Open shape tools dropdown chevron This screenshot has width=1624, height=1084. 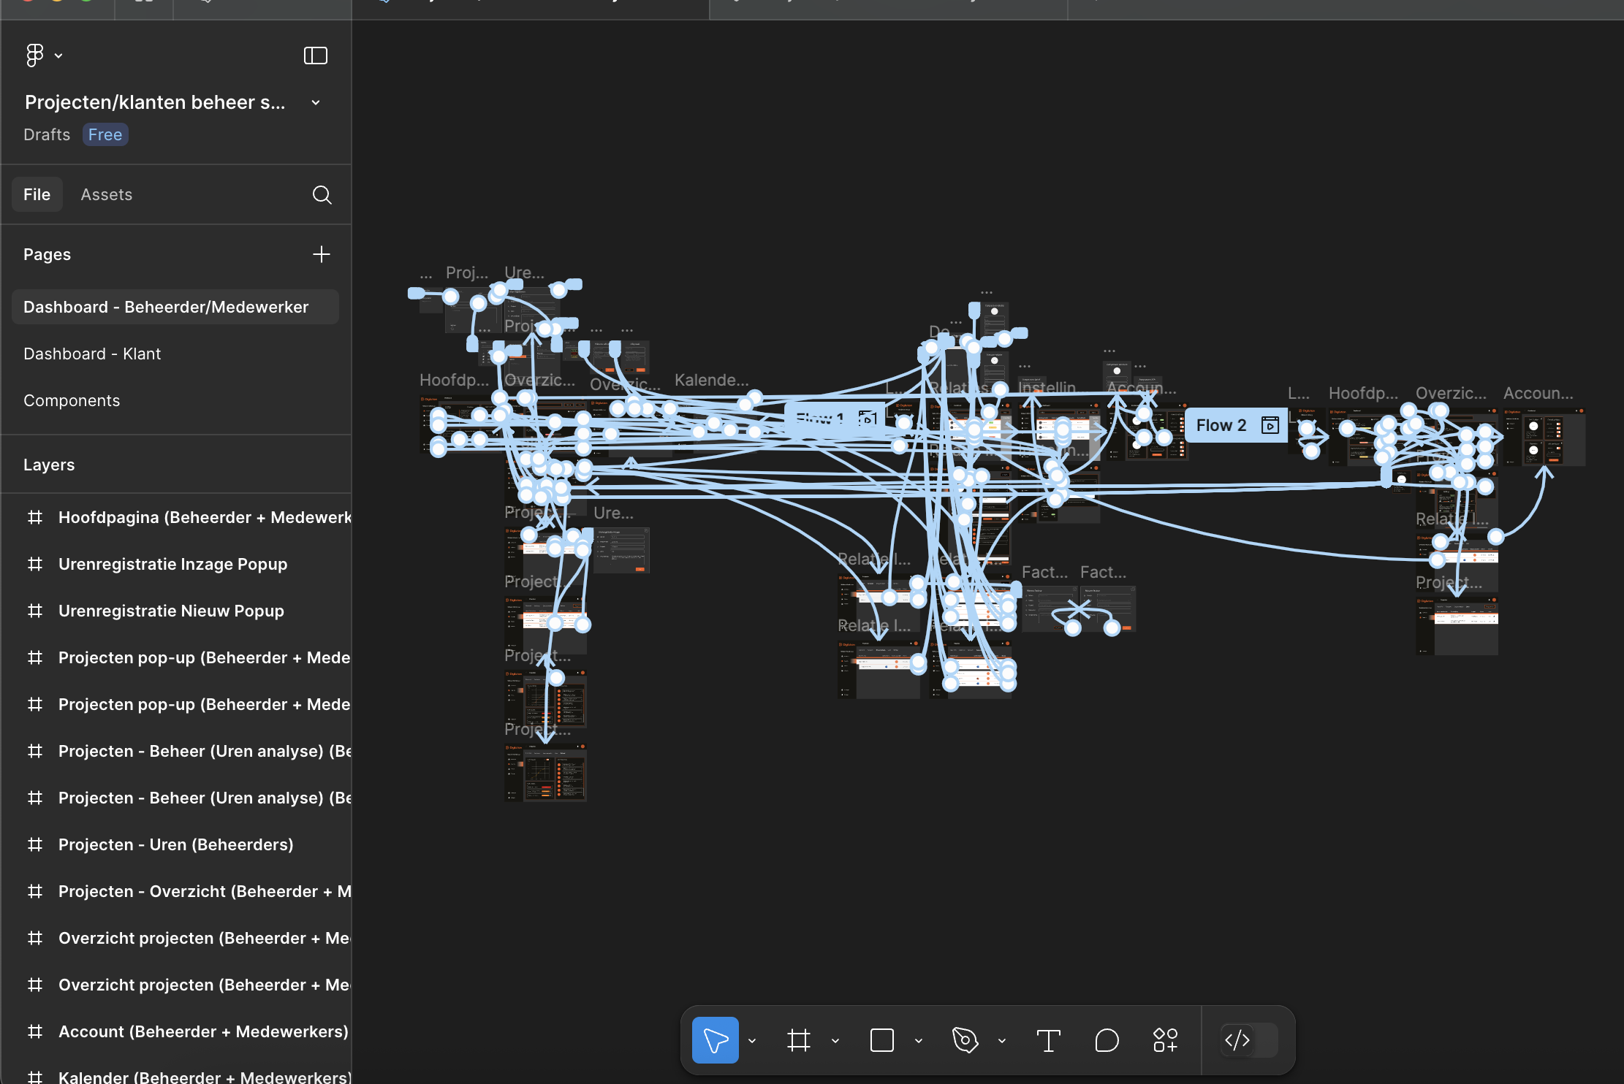coord(919,1041)
